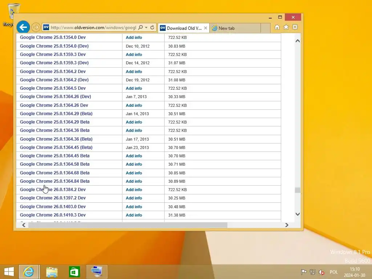Open the address bar dropdown arrow

[146, 28]
